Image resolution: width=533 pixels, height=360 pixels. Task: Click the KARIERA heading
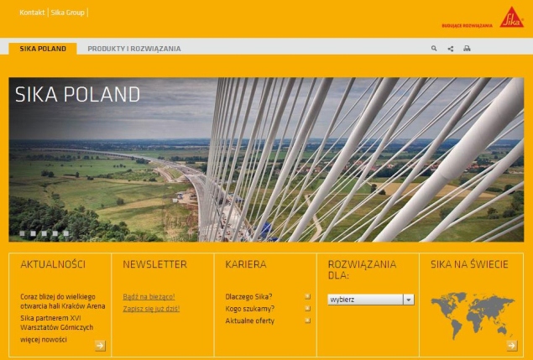246,264
